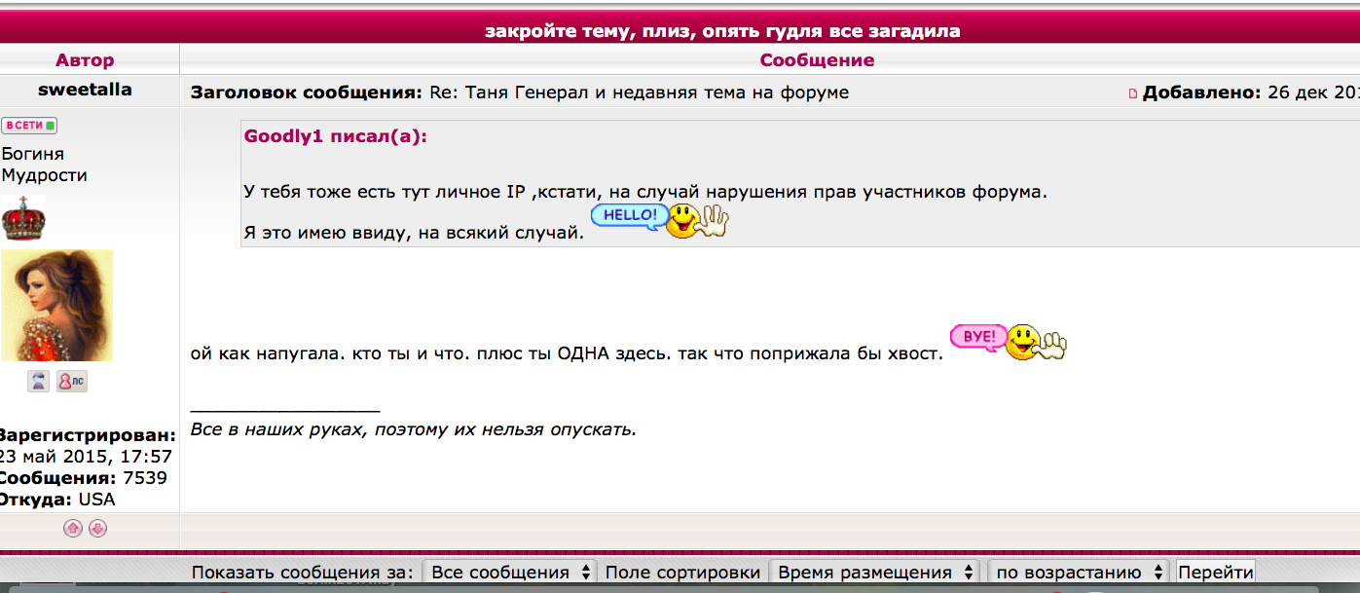Click the "В сети" online status badge
Viewport: 1360px width, 593px height.
click(x=29, y=126)
